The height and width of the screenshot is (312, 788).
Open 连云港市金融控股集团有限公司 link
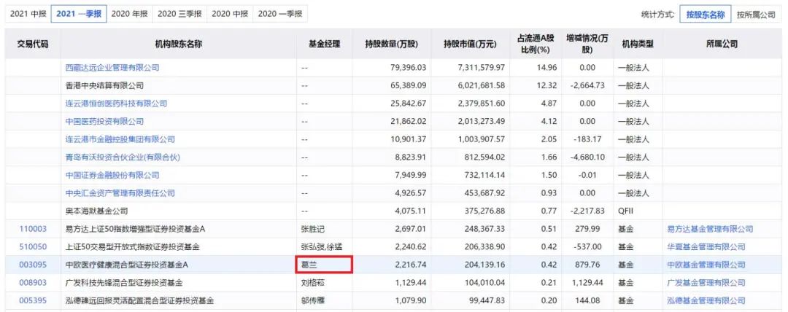tap(120, 139)
